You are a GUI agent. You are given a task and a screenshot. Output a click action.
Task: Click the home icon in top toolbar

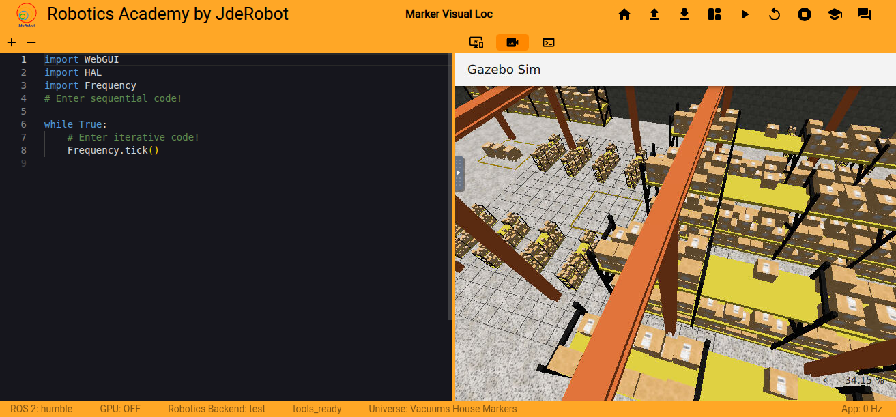pos(624,14)
